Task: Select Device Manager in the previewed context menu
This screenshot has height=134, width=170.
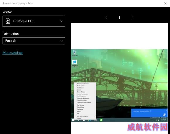Action: click(x=81, y=92)
